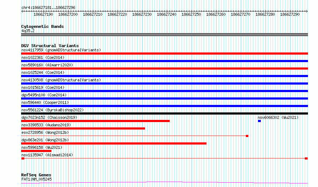Click the small blue nsv6066302 variant block
Image resolution: width=318 pixels, height=187 pixels.
(x=259, y=121)
